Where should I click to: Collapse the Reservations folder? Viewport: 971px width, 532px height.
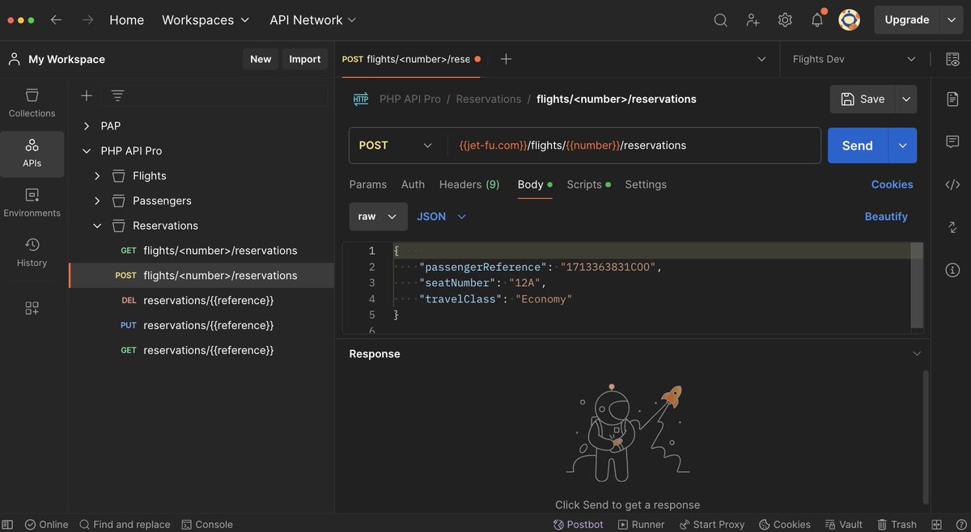click(96, 226)
